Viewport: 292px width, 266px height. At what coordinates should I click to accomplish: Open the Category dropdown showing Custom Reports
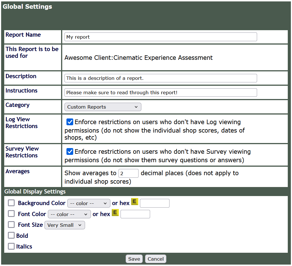[x=103, y=107]
